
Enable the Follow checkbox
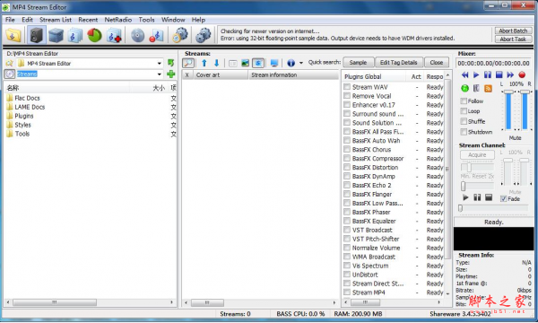(464, 100)
